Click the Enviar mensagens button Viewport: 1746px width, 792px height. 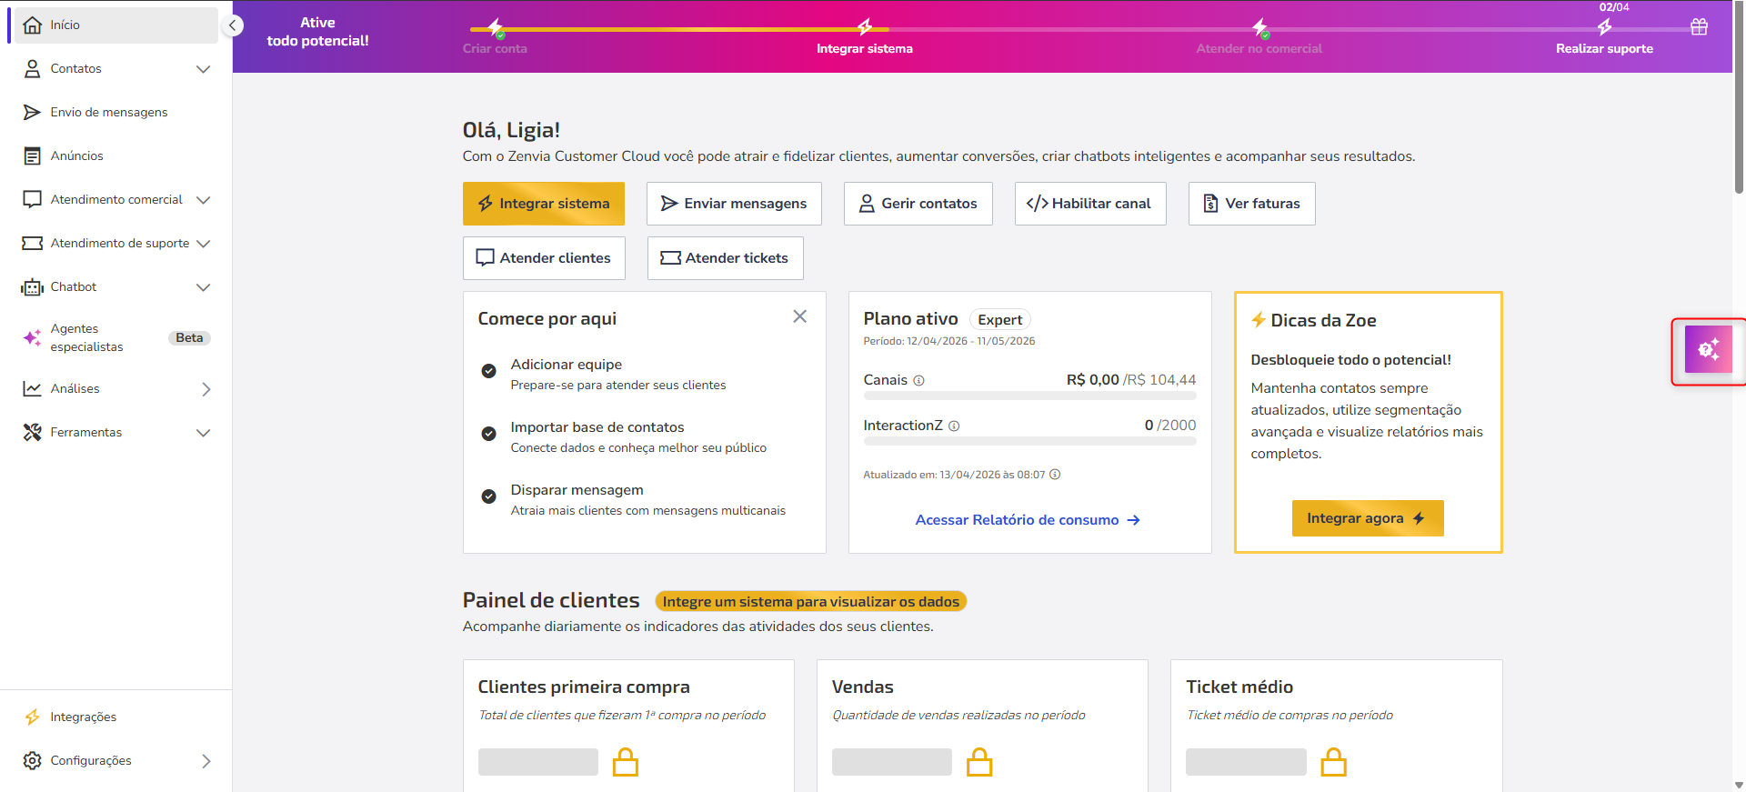tap(734, 204)
